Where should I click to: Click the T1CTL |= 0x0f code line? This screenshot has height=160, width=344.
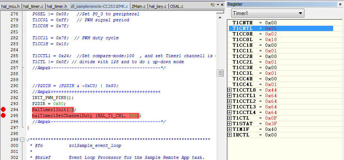[108, 62]
